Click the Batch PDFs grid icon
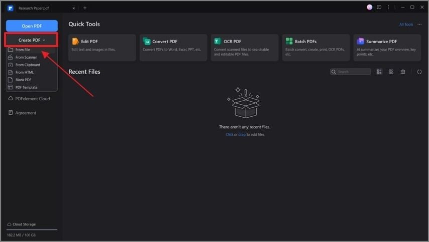429x242 pixels. click(x=289, y=41)
